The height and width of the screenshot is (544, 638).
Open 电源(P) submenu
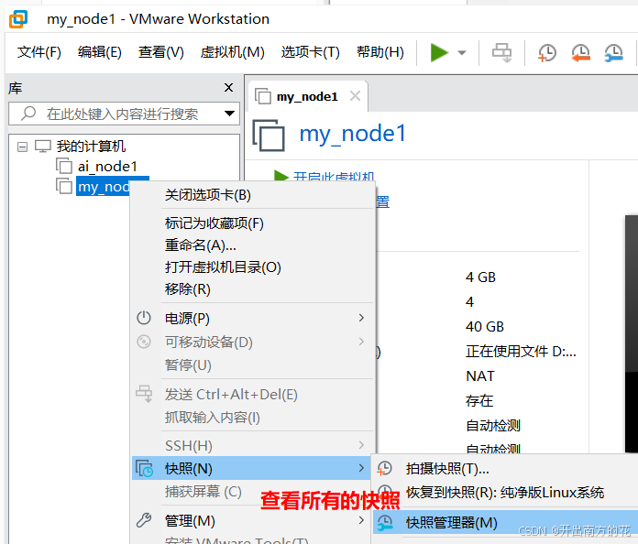click(x=253, y=319)
